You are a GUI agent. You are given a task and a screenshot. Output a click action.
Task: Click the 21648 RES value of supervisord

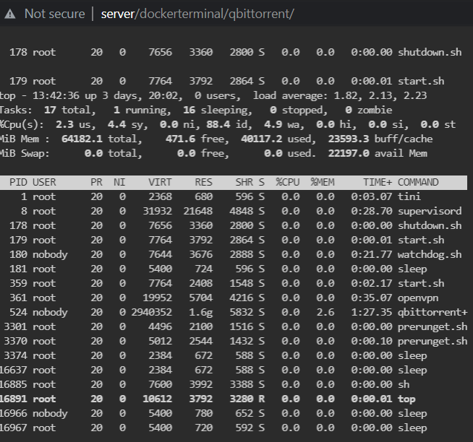click(x=198, y=211)
